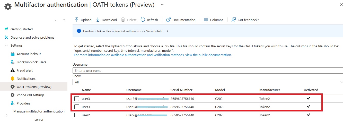This screenshot has width=343, height=122.
Task: Click the Download toolbar icon
Action: [98, 20]
